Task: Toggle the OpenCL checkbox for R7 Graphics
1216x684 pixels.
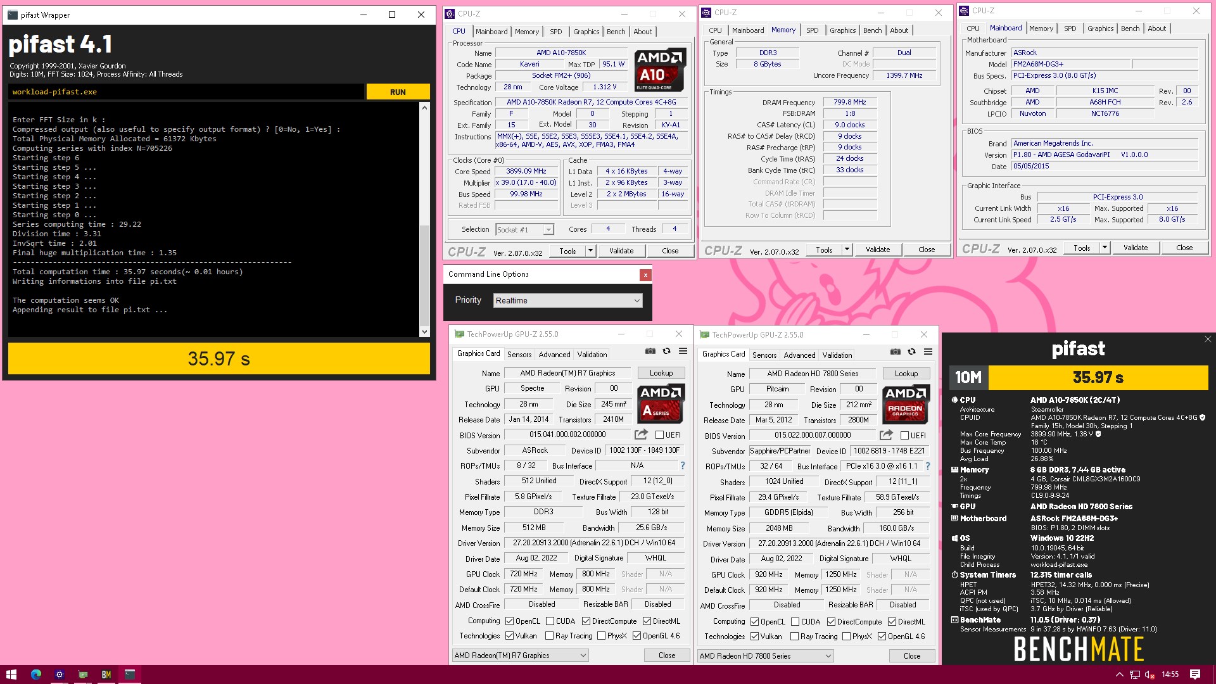Action: pyautogui.click(x=509, y=621)
